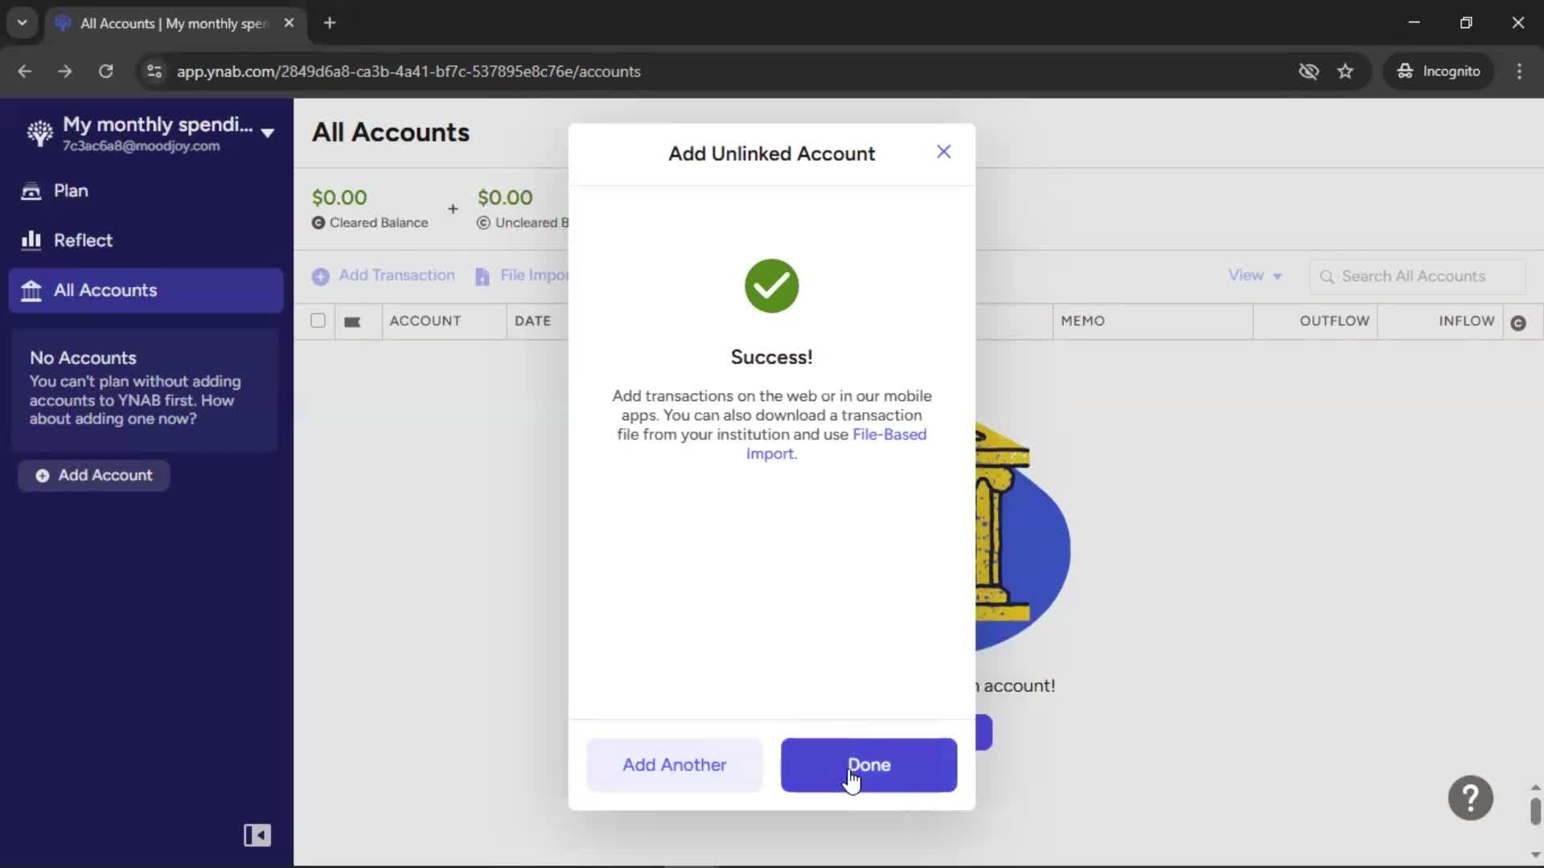This screenshot has height=868, width=1544.
Task: Click the bank icon beside All Accounts
Action: [31, 290]
